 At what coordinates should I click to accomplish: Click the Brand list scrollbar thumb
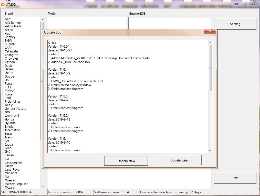tap(42, 81)
